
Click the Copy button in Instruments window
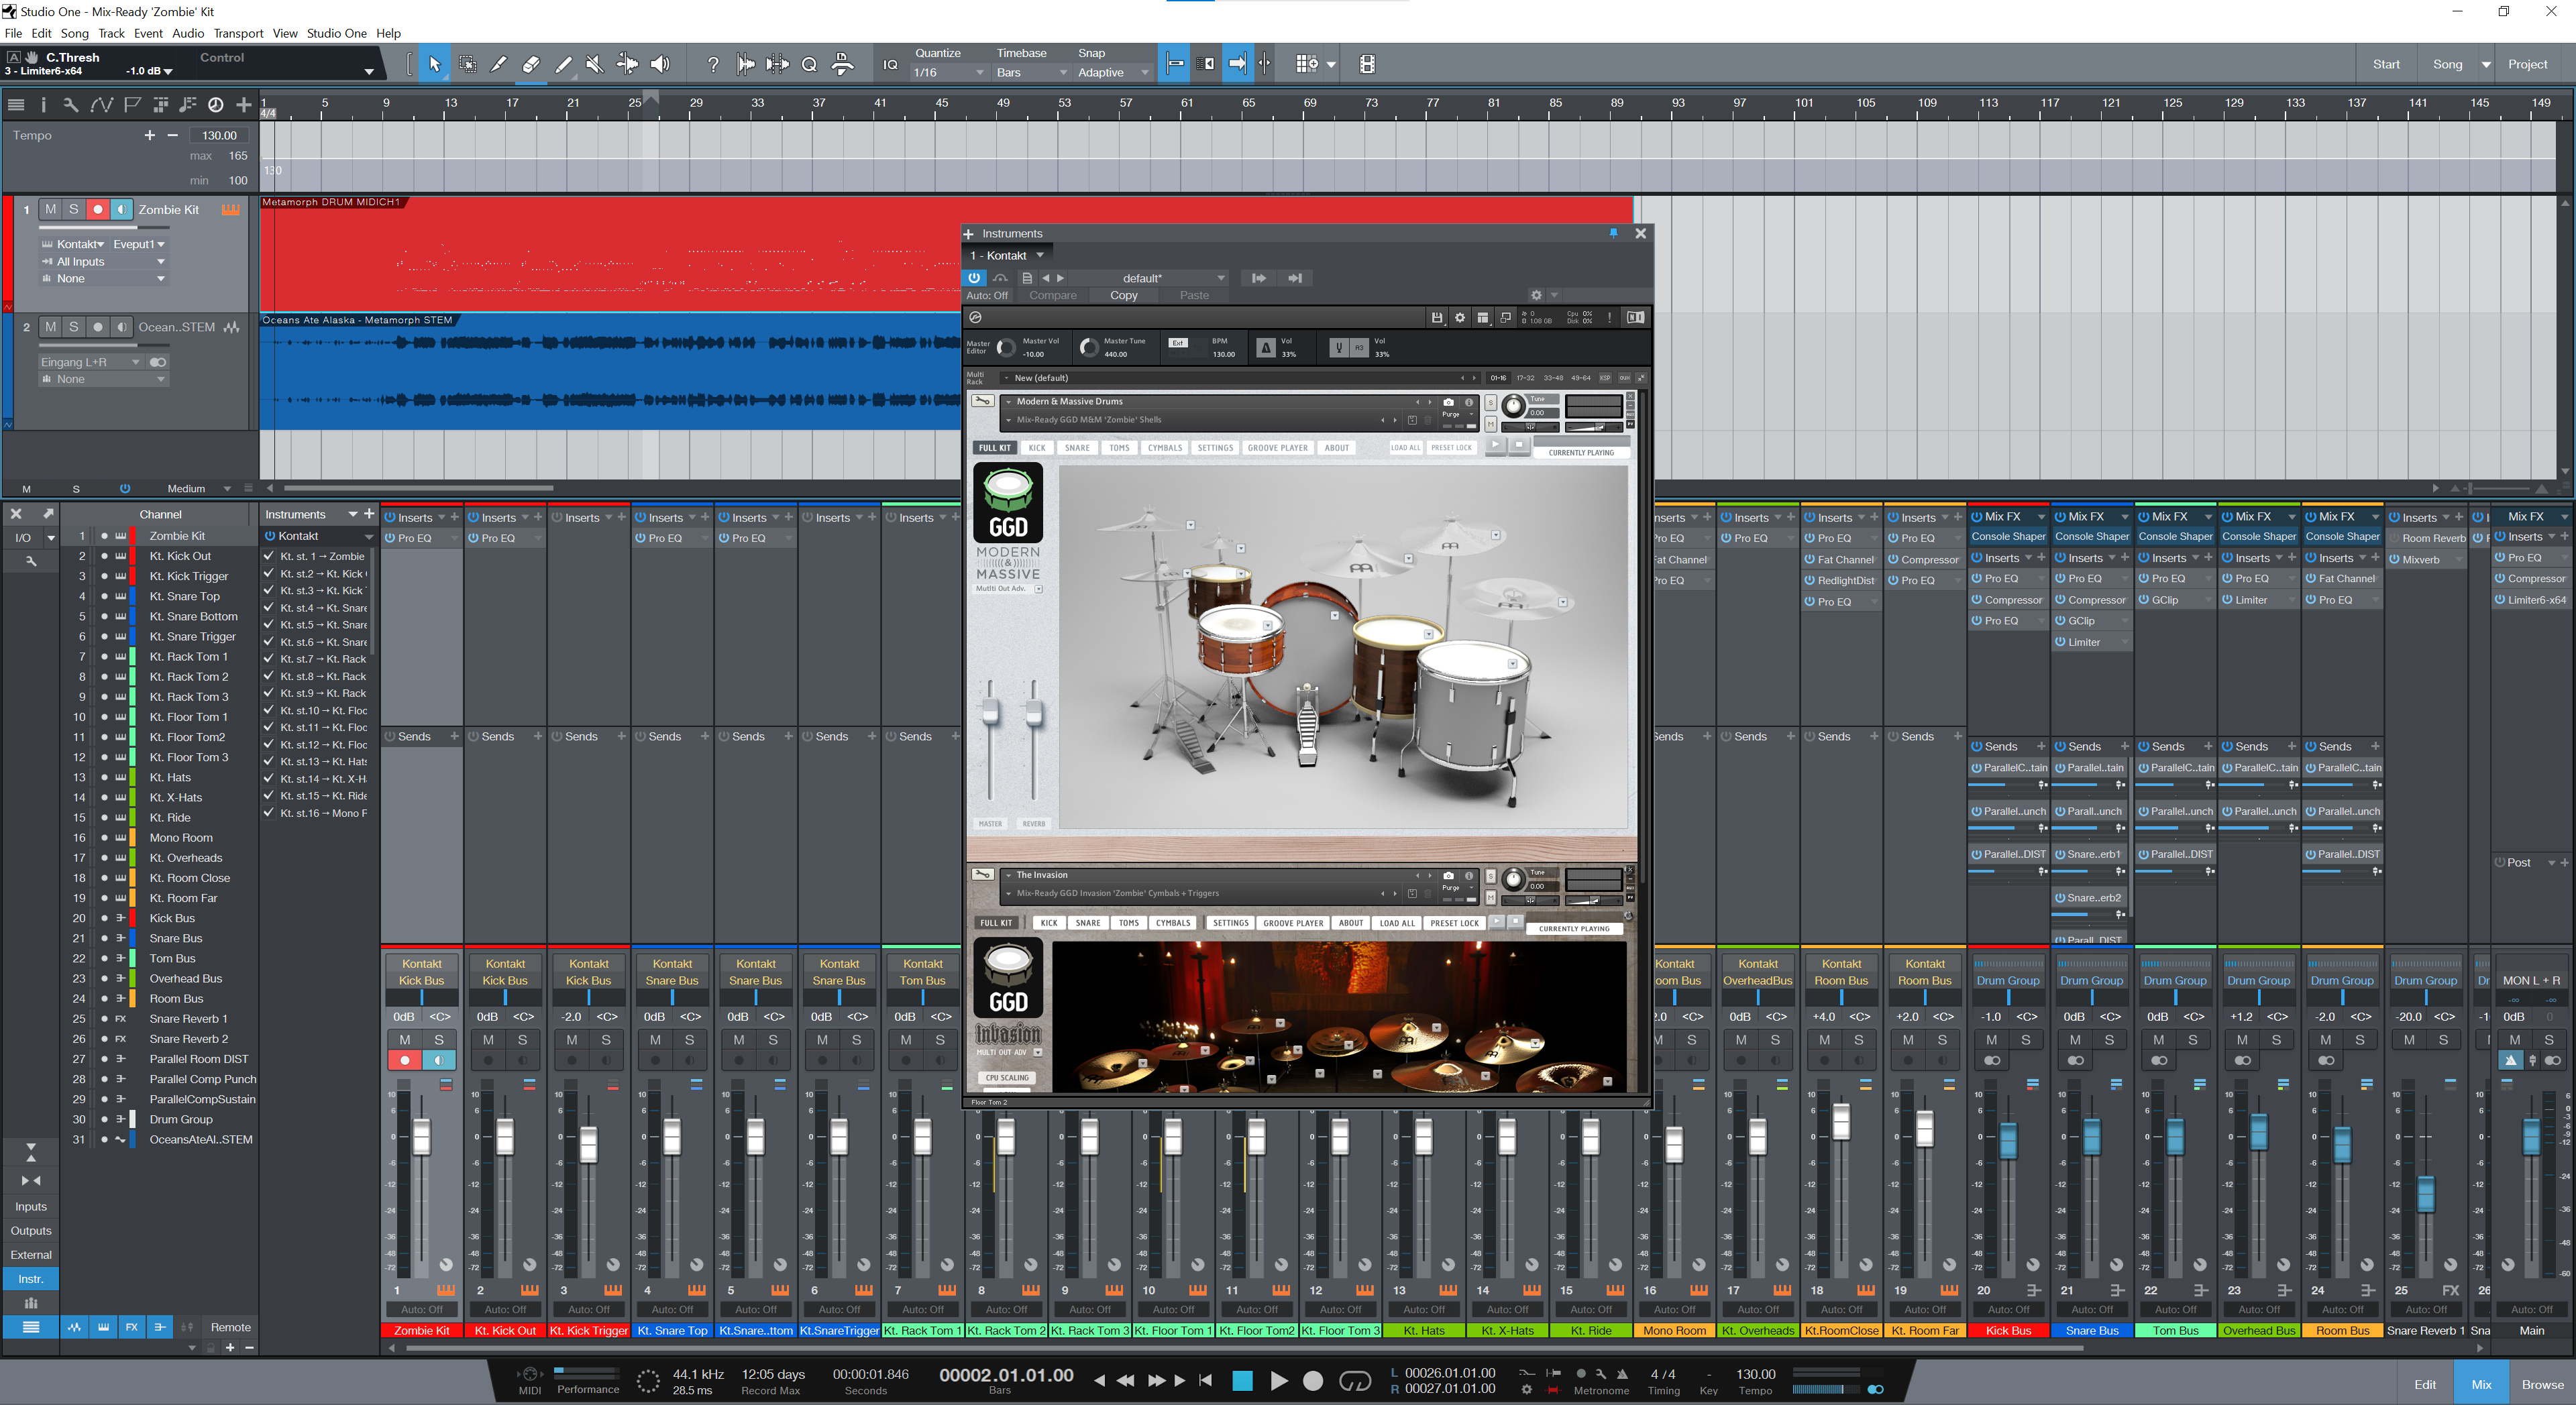(1123, 295)
